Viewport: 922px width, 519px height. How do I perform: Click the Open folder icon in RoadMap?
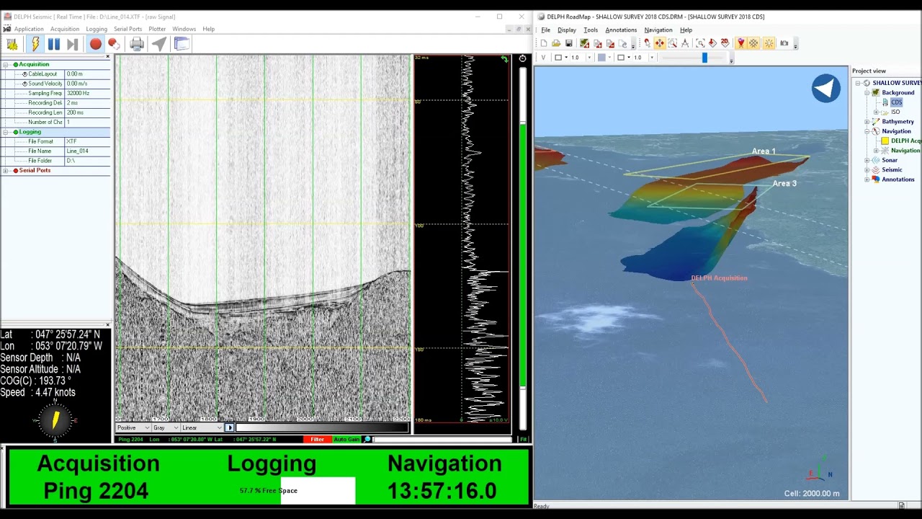click(x=556, y=43)
